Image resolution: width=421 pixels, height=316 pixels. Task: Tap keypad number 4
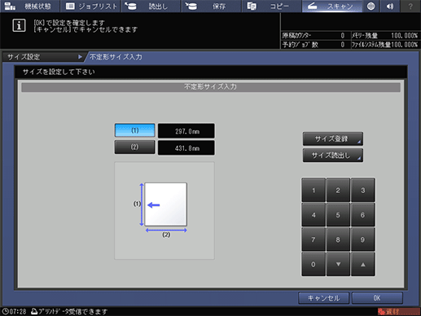(x=314, y=215)
